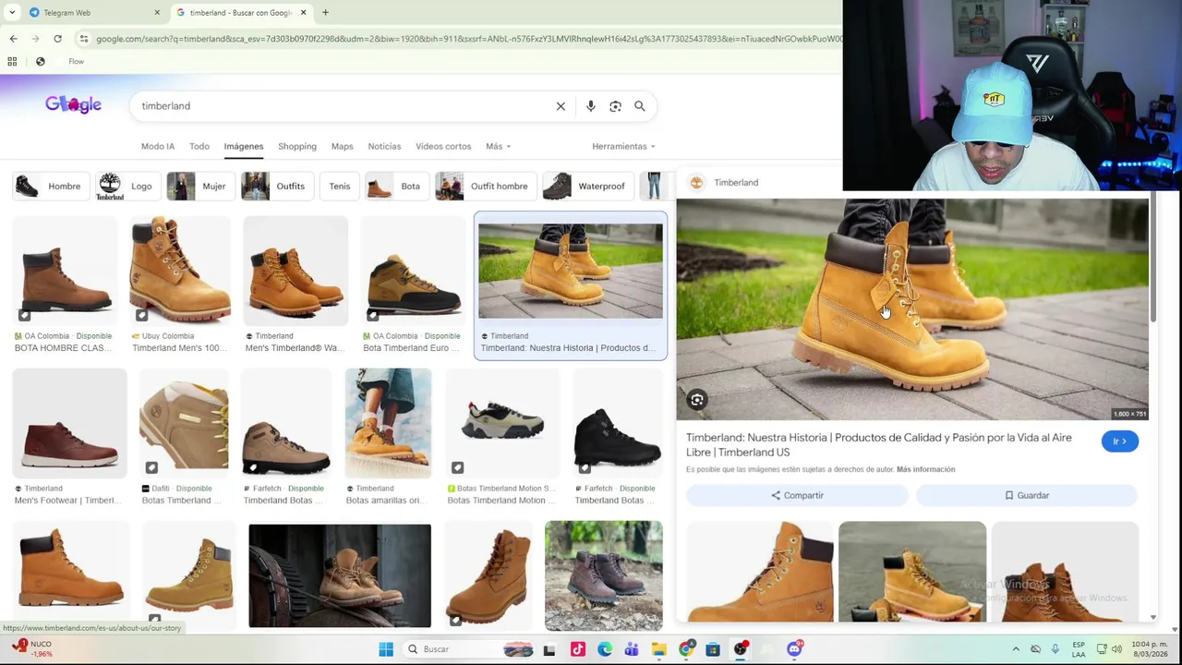Image resolution: width=1182 pixels, height=665 pixels.
Task: Filter images by Tenis chip
Action: (339, 187)
